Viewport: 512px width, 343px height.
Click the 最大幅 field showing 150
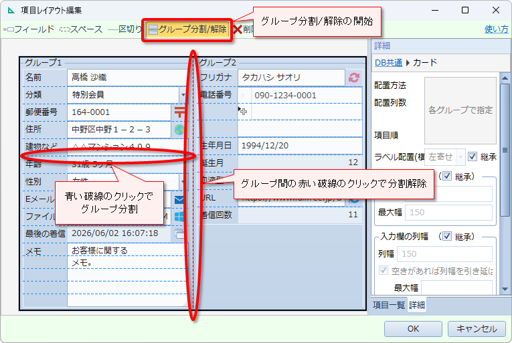click(x=448, y=213)
